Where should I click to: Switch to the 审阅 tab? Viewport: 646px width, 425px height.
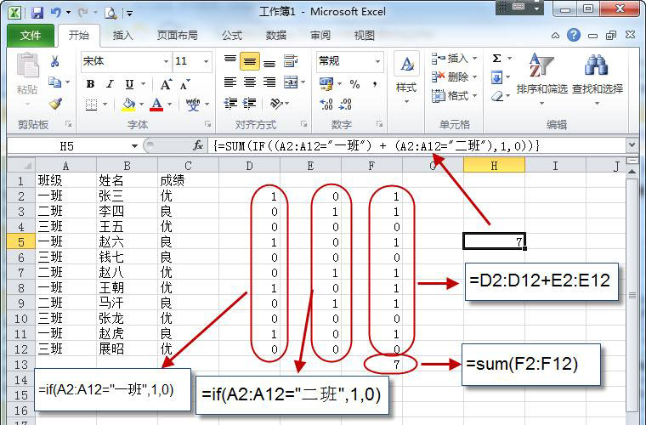coord(320,36)
